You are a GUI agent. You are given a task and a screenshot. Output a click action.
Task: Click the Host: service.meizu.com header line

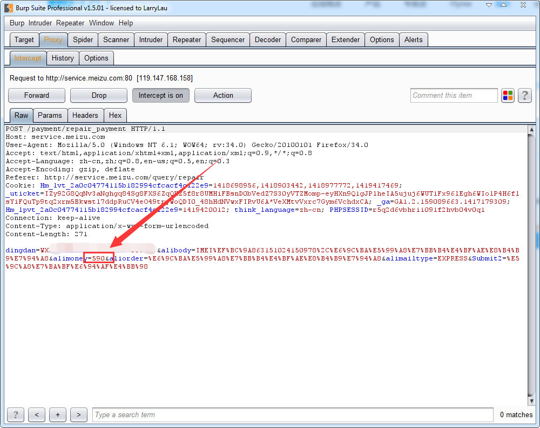tap(56, 137)
